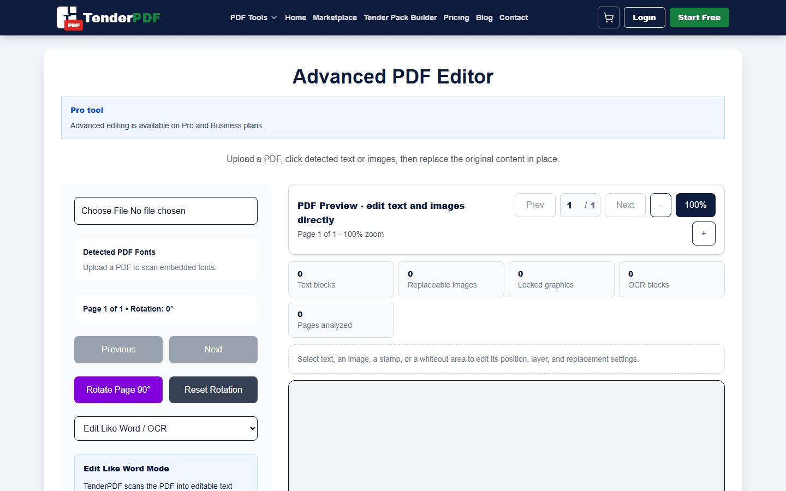Screen dimensions: 786x491
Task: Click the gray Next button in sidebar
Action: pos(213,350)
